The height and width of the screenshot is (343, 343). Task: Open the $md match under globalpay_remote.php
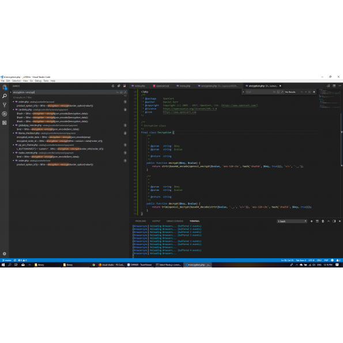pos(48,129)
